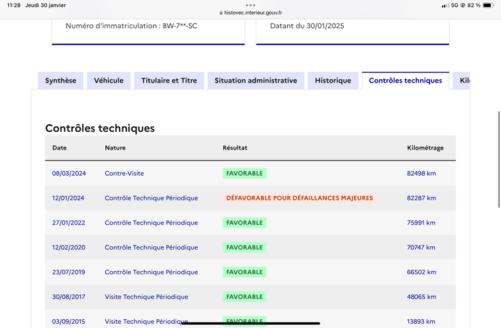Click the 70747 km value
The height and width of the screenshot is (328, 501).
tap(421, 247)
